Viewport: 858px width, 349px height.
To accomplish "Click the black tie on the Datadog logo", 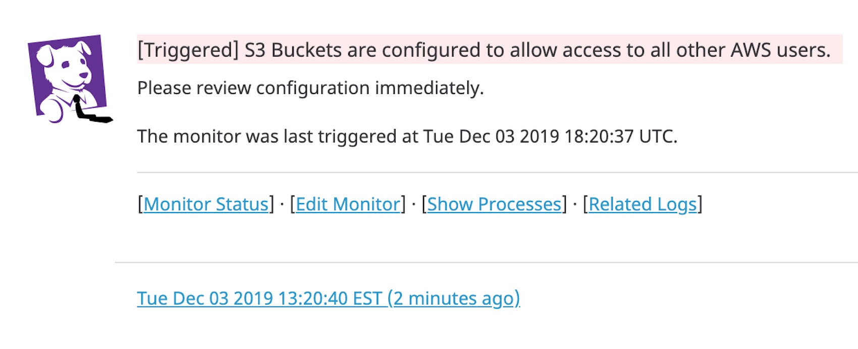I will pyautogui.click(x=91, y=112).
